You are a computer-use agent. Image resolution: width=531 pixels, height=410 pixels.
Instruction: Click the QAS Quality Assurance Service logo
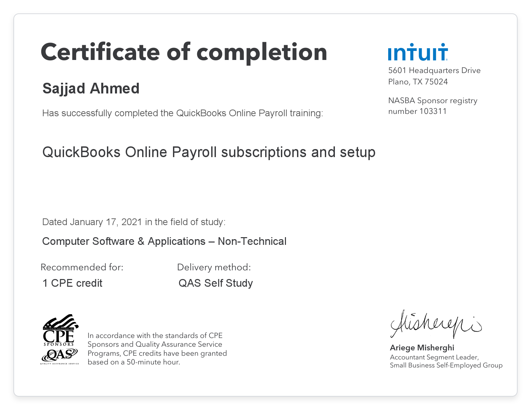(59, 356)
